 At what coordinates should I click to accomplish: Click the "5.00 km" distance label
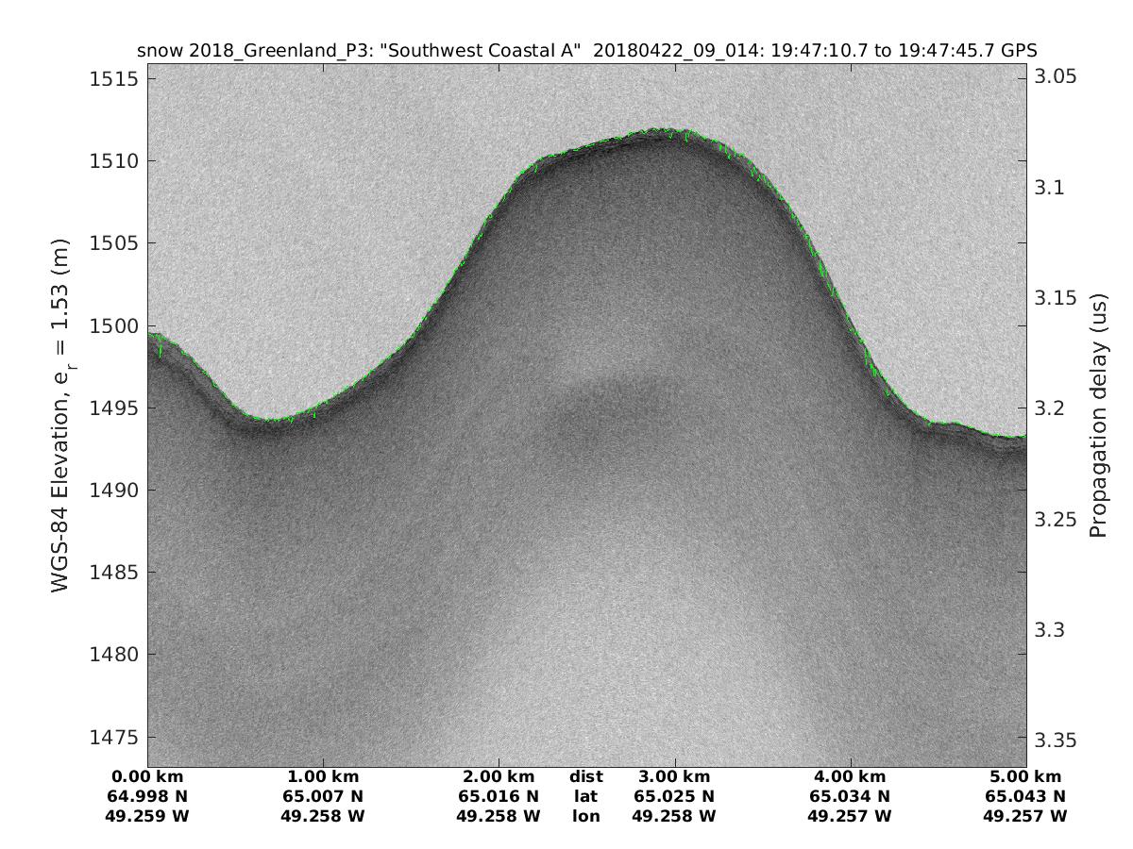(1027, 776)
